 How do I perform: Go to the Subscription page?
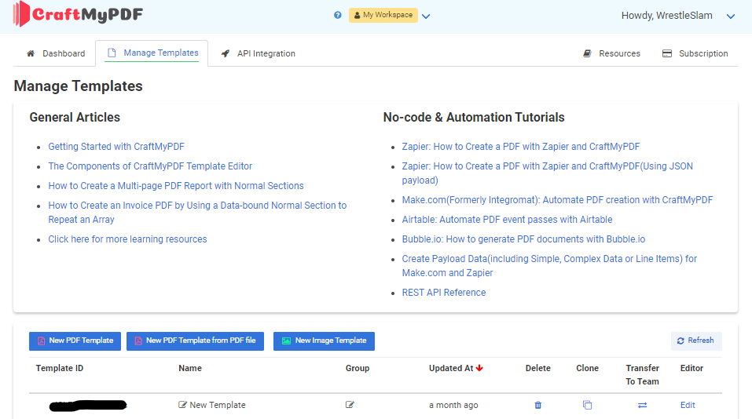click(695, 53)
